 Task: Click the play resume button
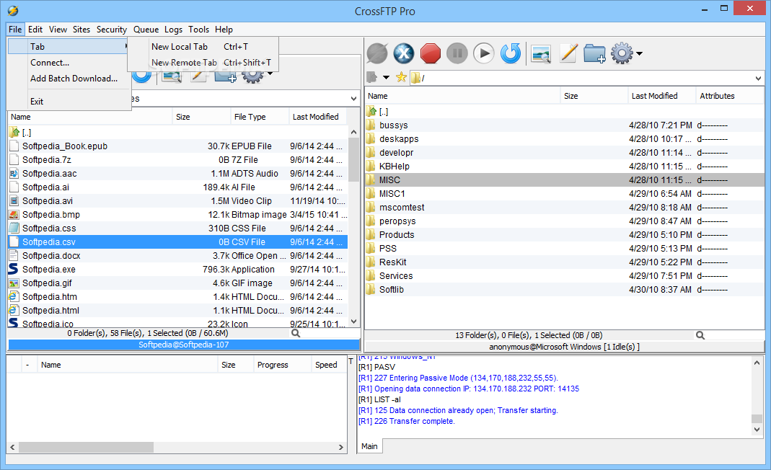pyautogui.click(x=483, y=53)
